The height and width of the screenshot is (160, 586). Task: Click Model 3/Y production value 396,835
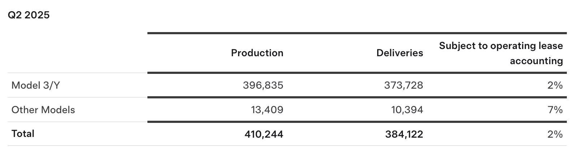pos(263,85)
